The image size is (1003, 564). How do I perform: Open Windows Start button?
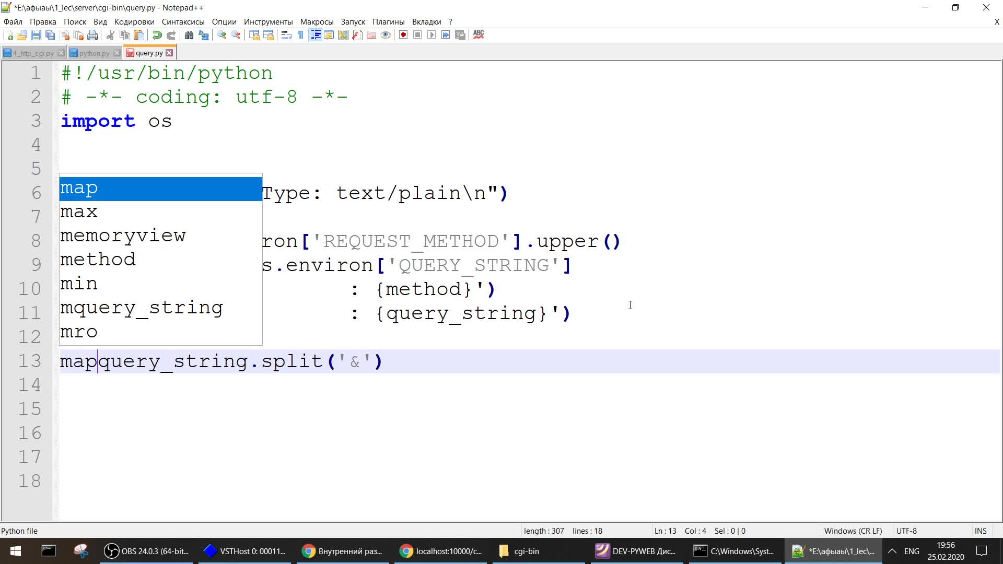(x=16, y=551)
